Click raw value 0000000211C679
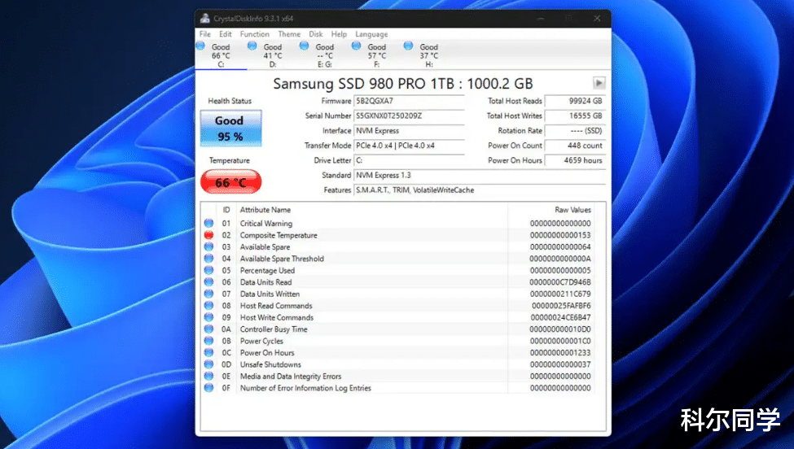 pos(560,294)
